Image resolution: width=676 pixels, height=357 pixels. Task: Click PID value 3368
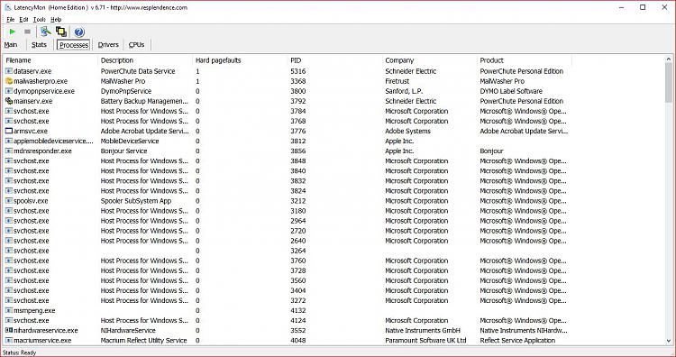point(298,81)
